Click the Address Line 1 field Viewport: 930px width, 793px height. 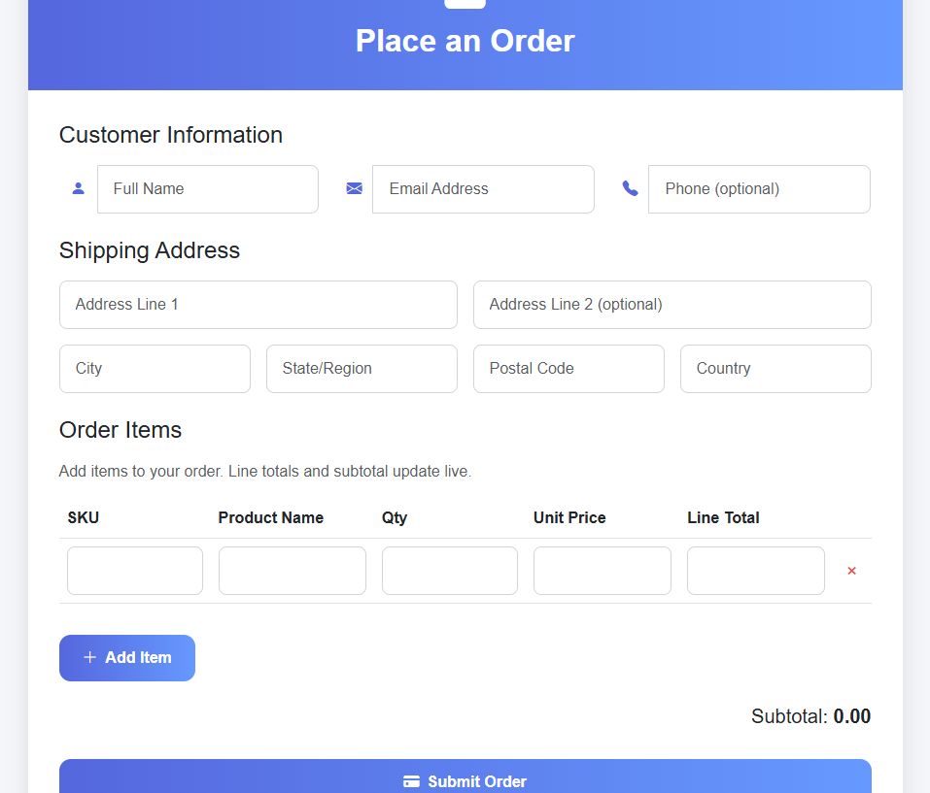point(258,305)
